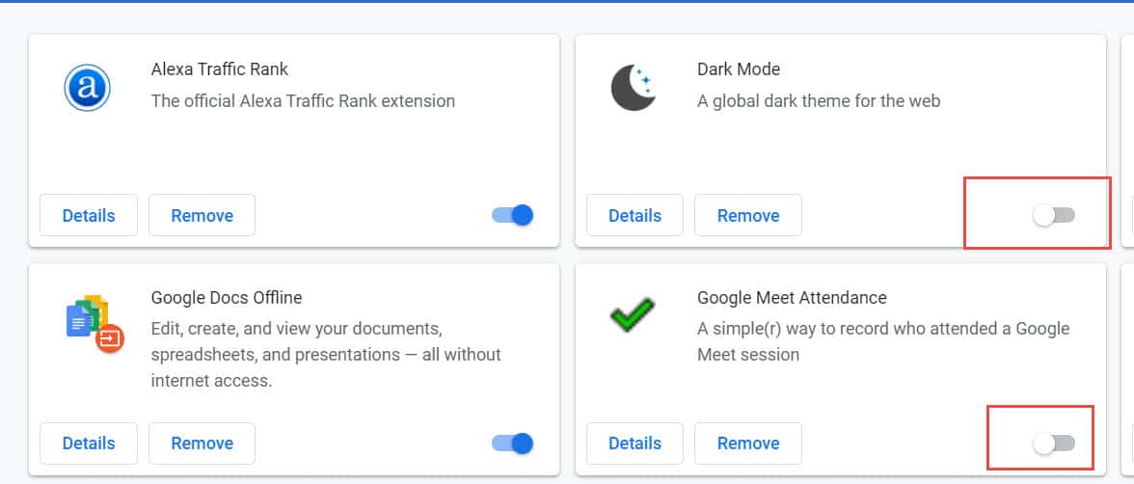Image resolution: width=1134 pixels, height=484 pixels.
Task: Click the green checkmark Google Meet Attendance icon
Action: tap(634, 315)
